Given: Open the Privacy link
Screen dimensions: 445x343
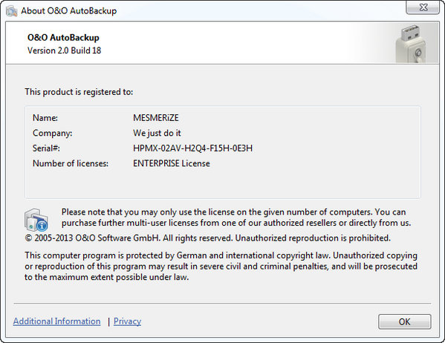Looking at the screenshot, I should [x=127, y=321].
